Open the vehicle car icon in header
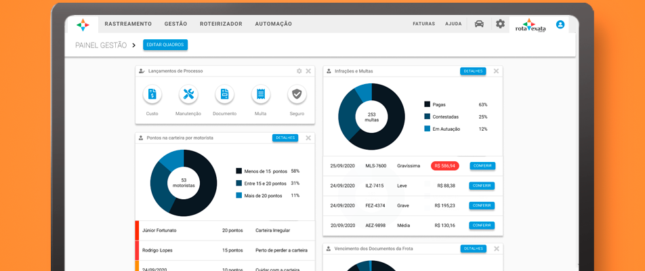Viewport: 645px width, 271px height. click(x=479, y=24)
